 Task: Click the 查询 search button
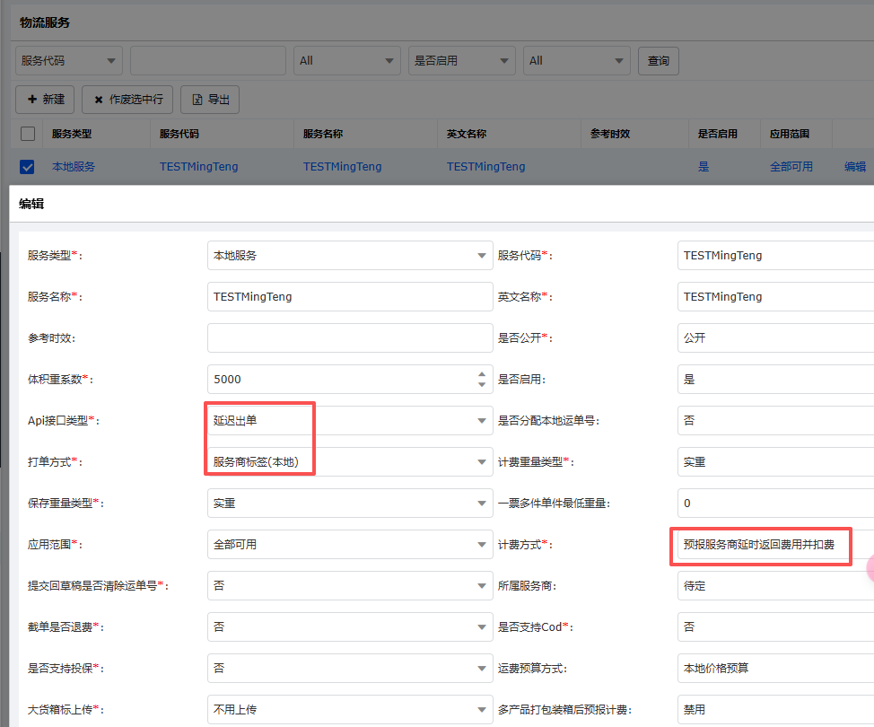click(x=658, y=61)
